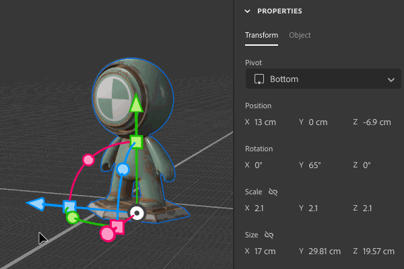Edit Rotation X value 0°
Viewport: 404px width, 269px height.
coord(259,165)
